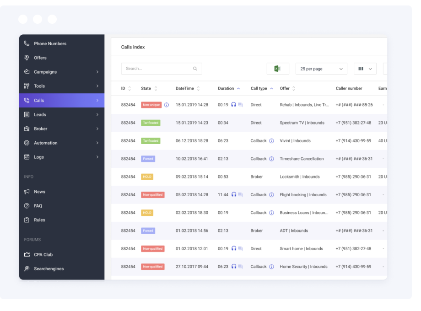
Task: Click the Automation gear icon in sidebar
Action: click(27, 143)
